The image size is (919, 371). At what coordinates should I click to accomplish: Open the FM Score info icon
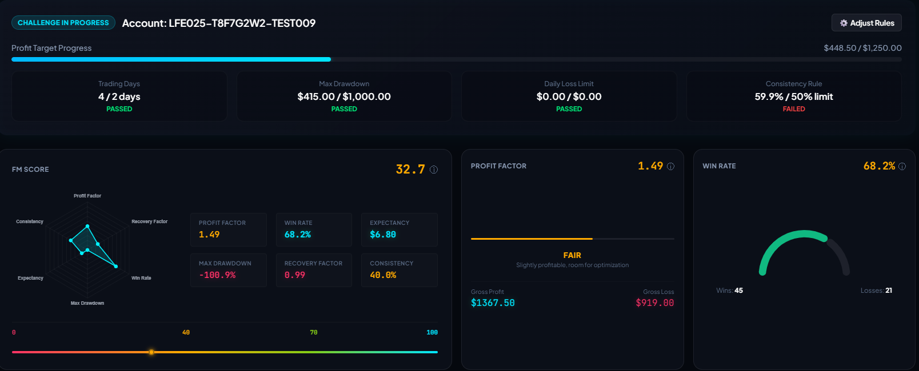point(434,170)
